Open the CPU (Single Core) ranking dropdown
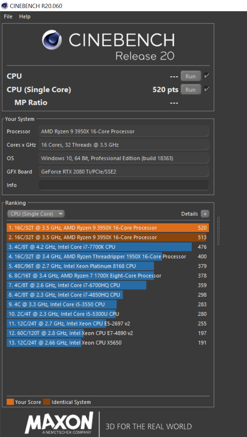 click(x=36, y=214)
